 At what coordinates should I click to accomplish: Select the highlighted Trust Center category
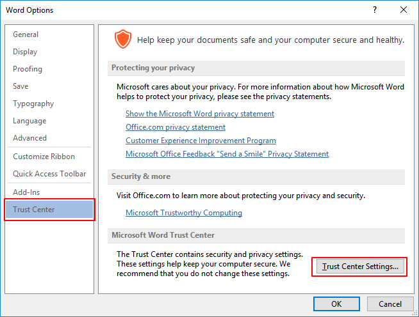pyautogui.click(x=34, y=210)
